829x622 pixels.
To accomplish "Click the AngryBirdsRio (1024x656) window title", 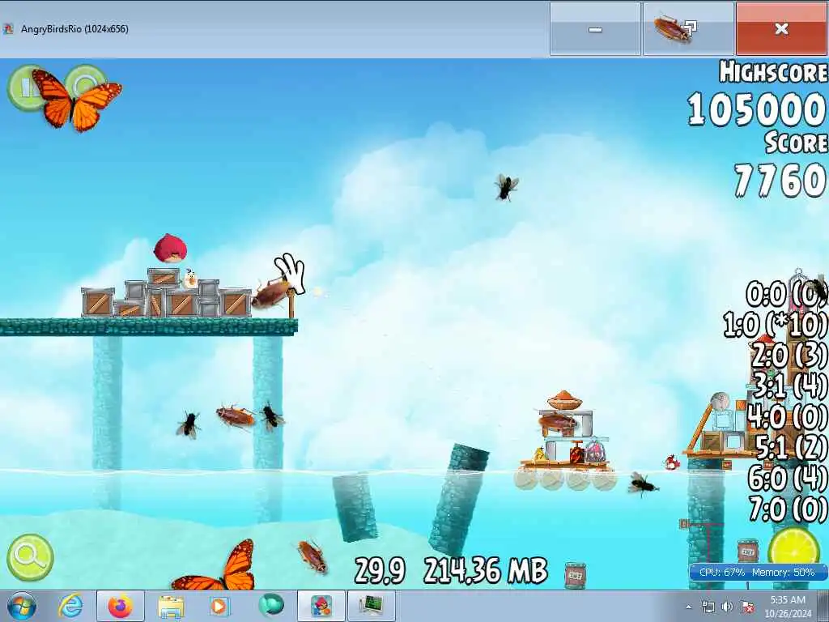I will (x=74, y=29).
